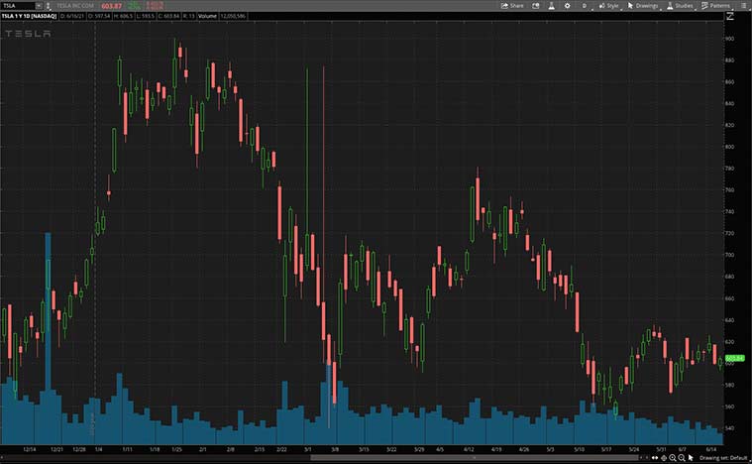Select the pointer cursor tool at bottom

pyautogui.click(x=691, y=458)
